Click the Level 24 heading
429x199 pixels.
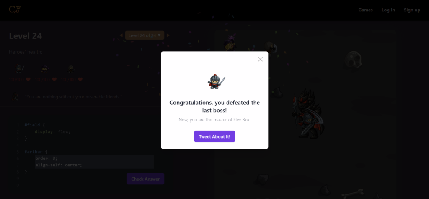26,36
